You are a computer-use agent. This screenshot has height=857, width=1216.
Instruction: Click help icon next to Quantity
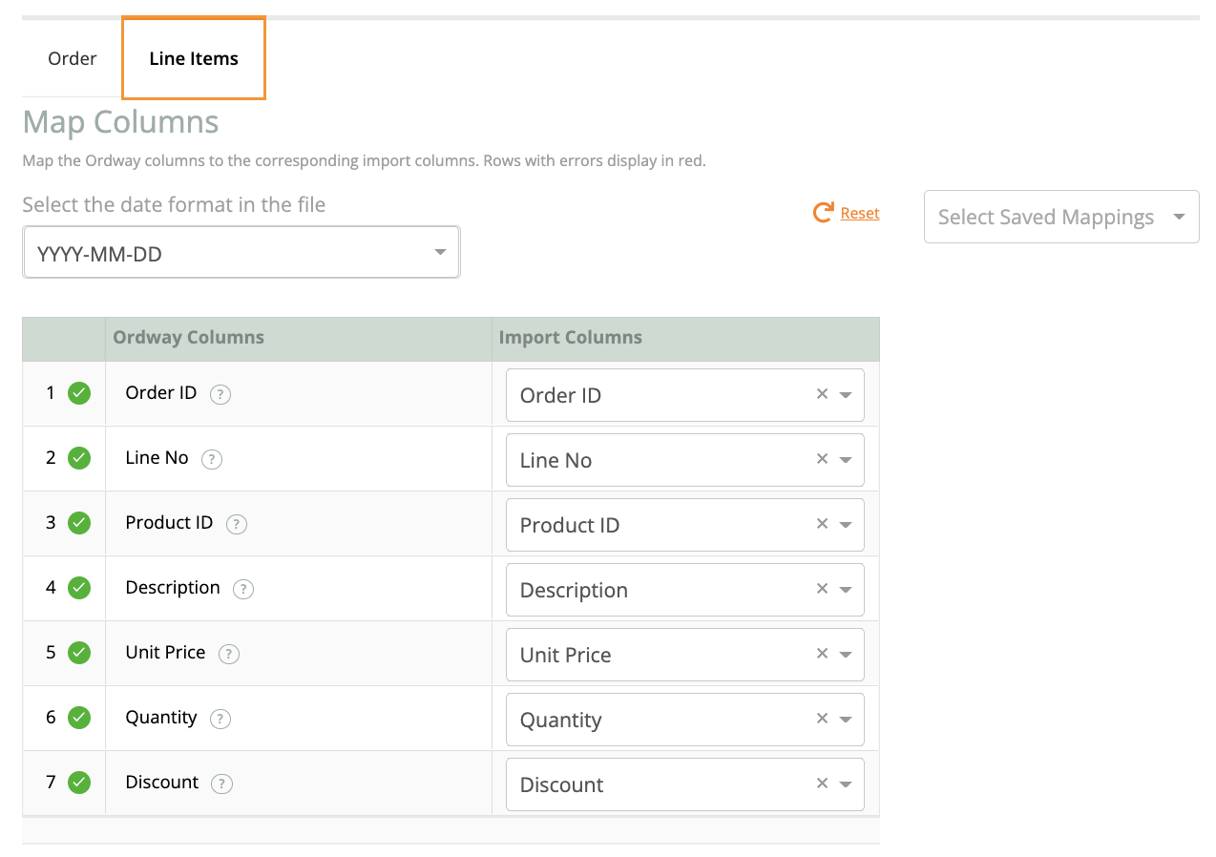tap(220, 719)
